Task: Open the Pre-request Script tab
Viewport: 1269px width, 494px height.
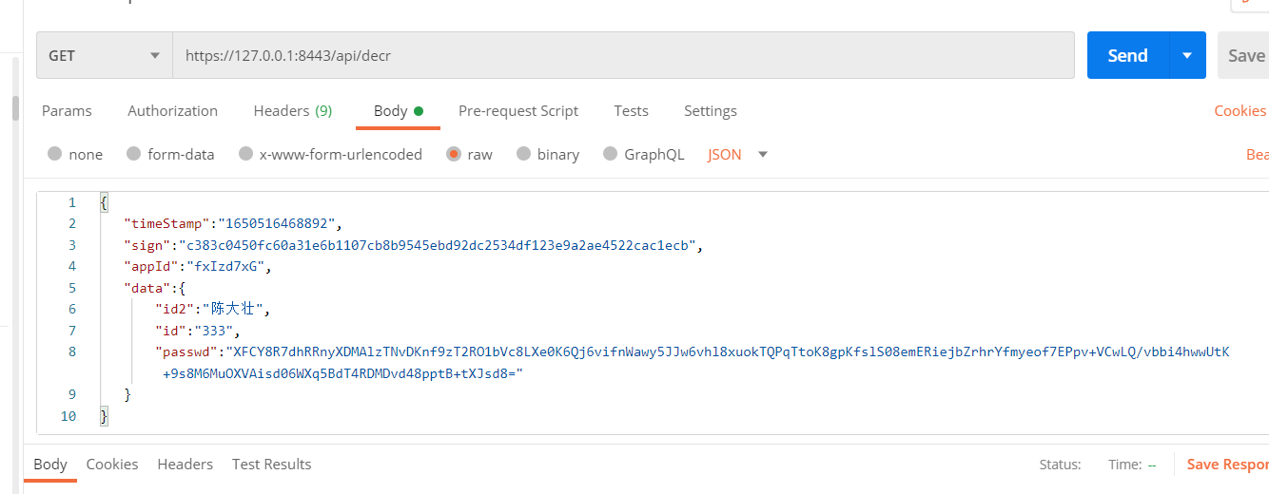Action: (x=518, y=111)
